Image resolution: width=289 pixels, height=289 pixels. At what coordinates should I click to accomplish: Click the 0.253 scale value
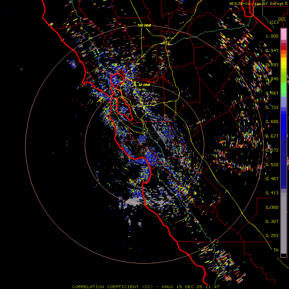[x=272, y=236]
